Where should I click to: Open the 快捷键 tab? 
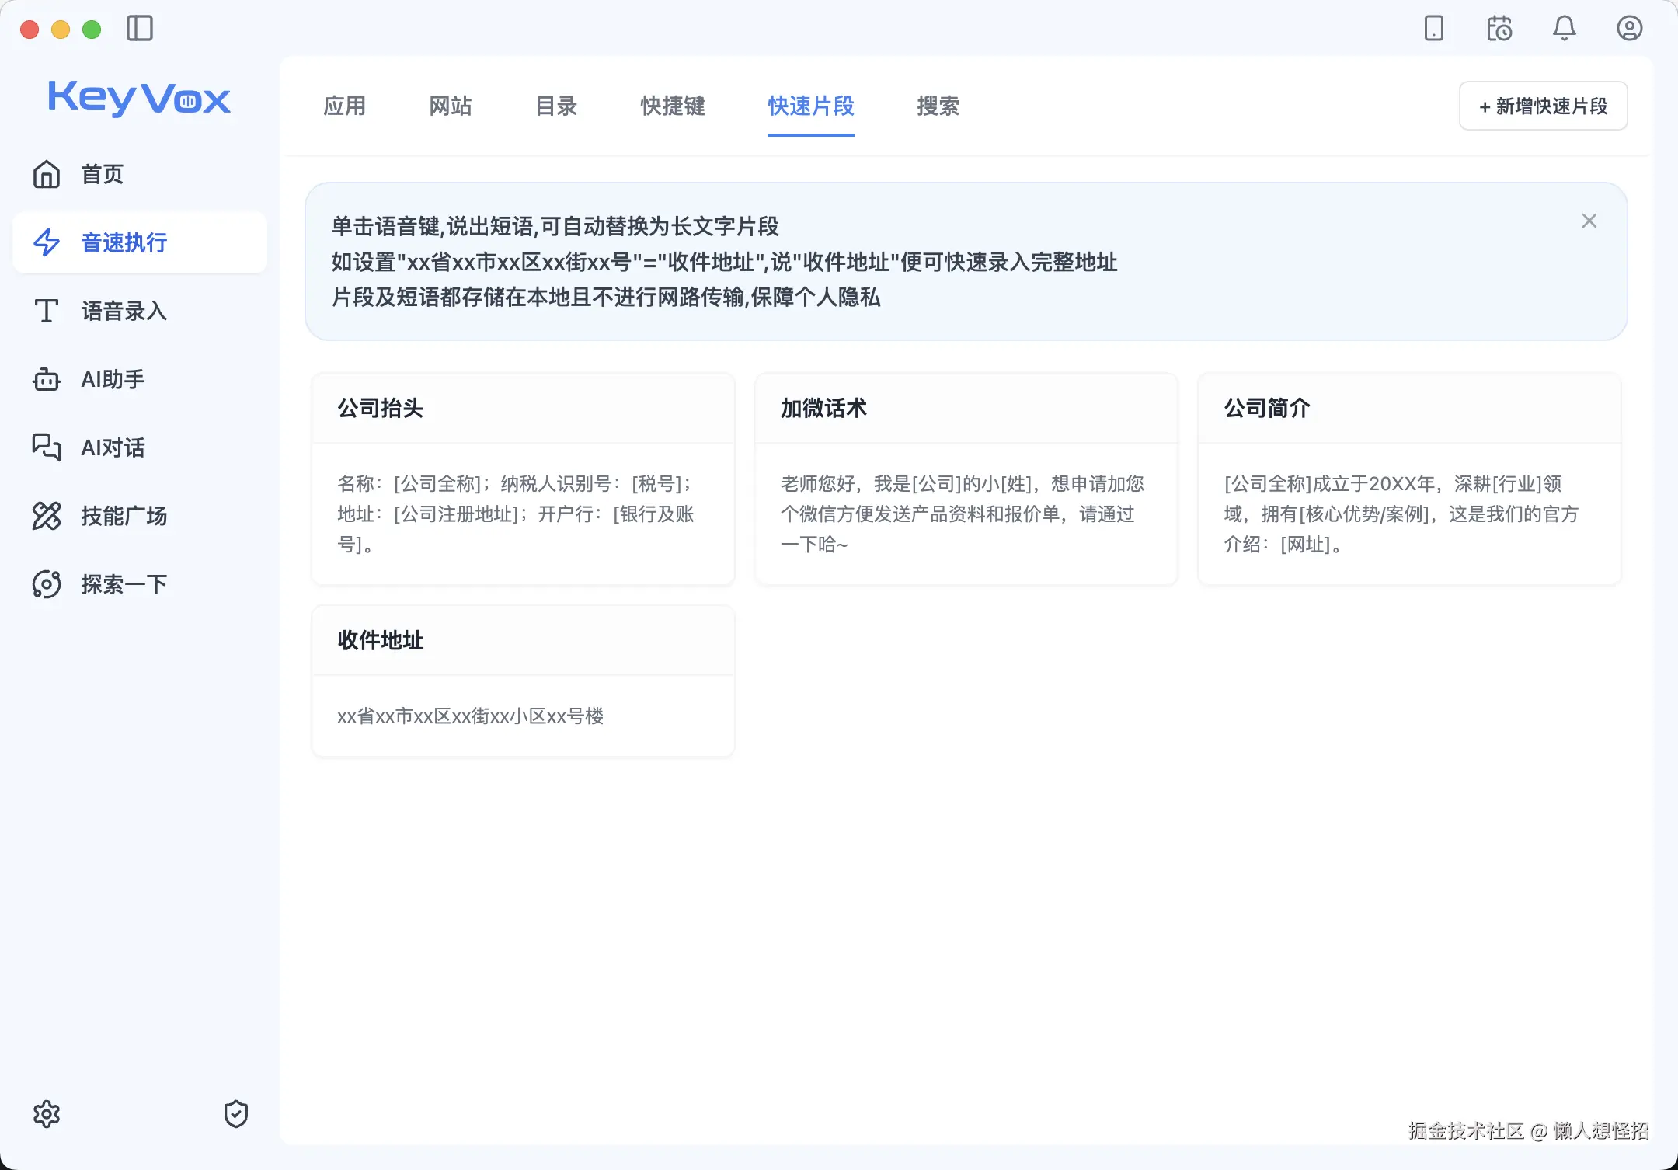[671, 106]
